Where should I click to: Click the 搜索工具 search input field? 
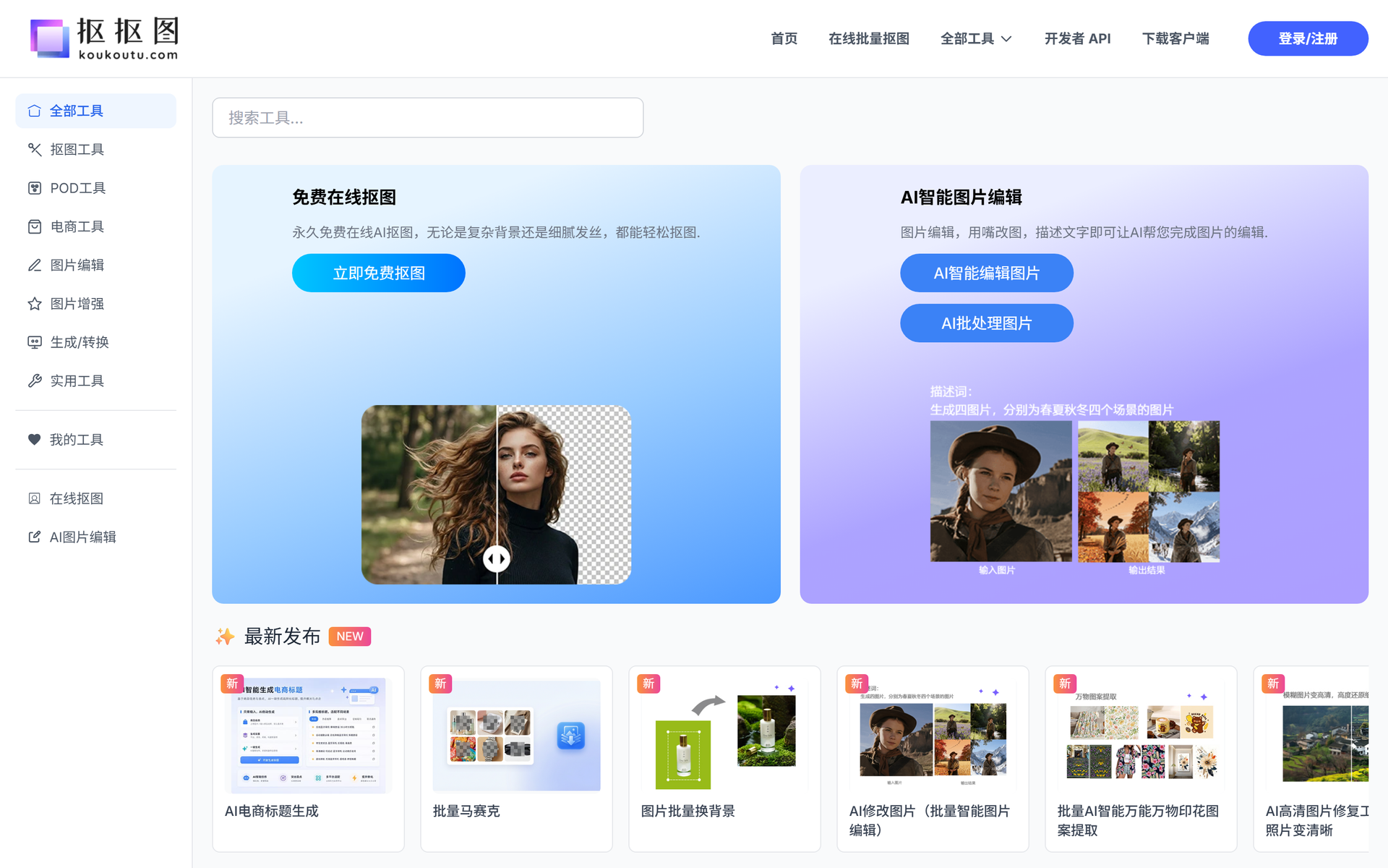coord(428,118)
